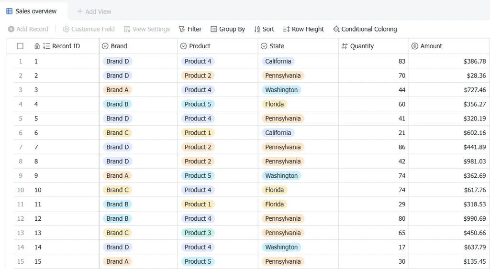Select the Brand C tag in row 6
This screenshot has height=269, width=490.
(x=118, y=133)
